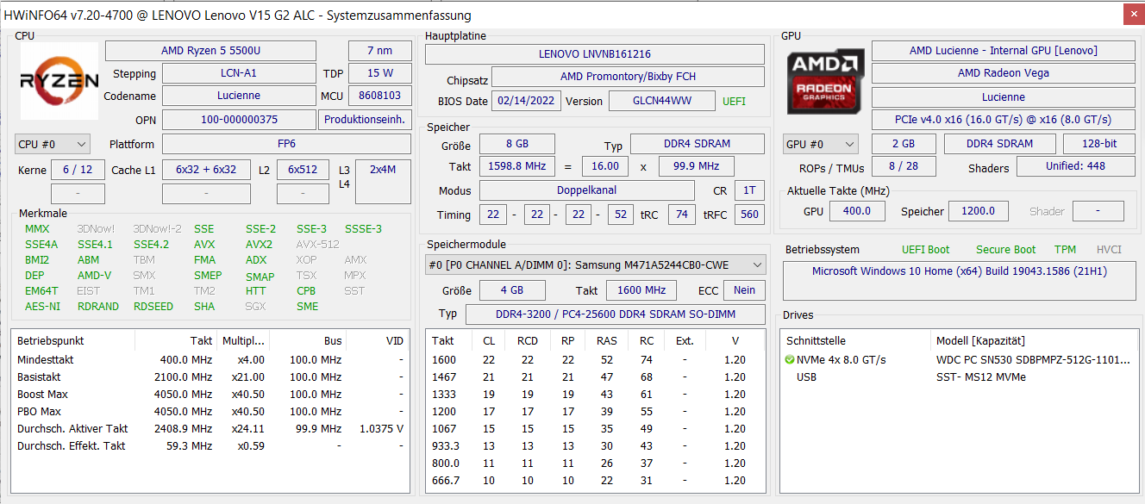Select the Mindesttakt row

pyautogui.click(x=210, y=359)
